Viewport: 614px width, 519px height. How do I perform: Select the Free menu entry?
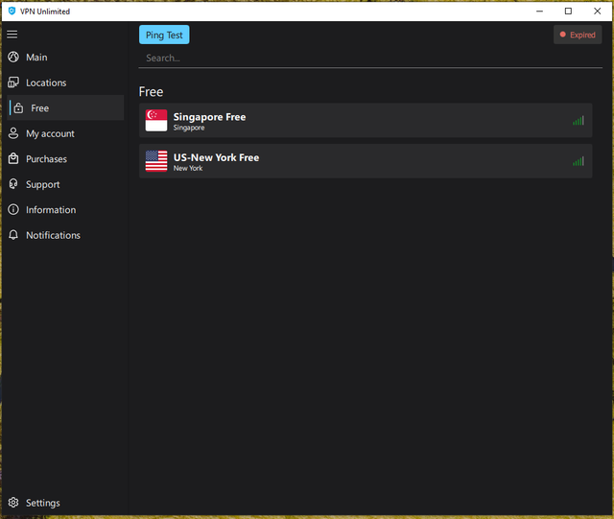(65, 107)
